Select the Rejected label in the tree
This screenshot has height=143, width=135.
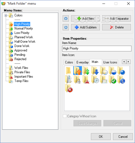20,59
